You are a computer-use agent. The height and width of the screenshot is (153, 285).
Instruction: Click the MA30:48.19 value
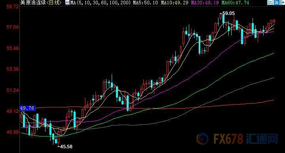[205, 3]
